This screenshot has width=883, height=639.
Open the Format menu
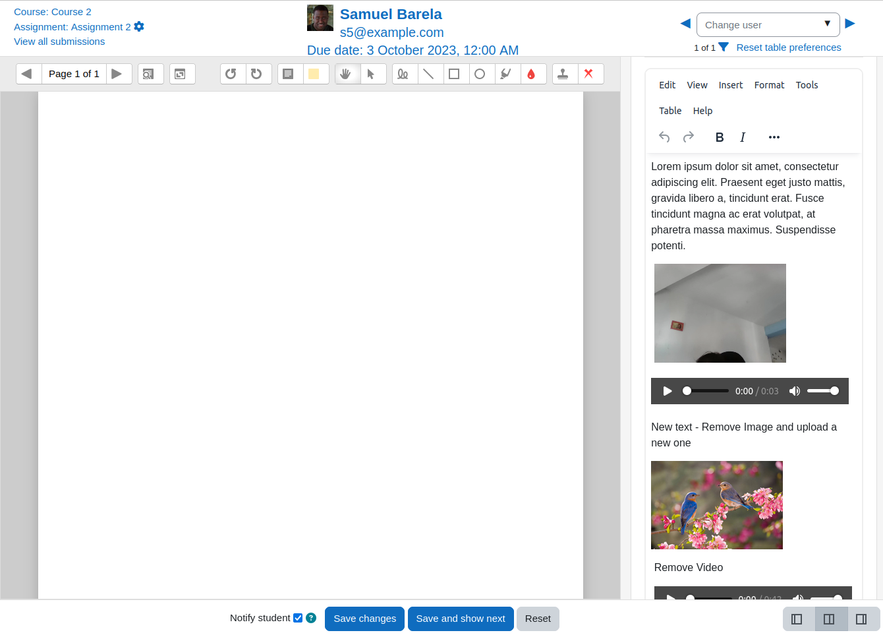pyautogui.click(x=769, y=85)
